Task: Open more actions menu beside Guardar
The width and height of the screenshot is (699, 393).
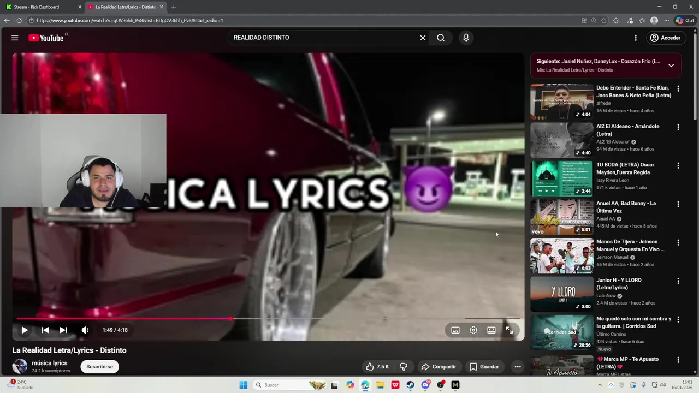Action: pyautogui.click(x=518, y=367)
